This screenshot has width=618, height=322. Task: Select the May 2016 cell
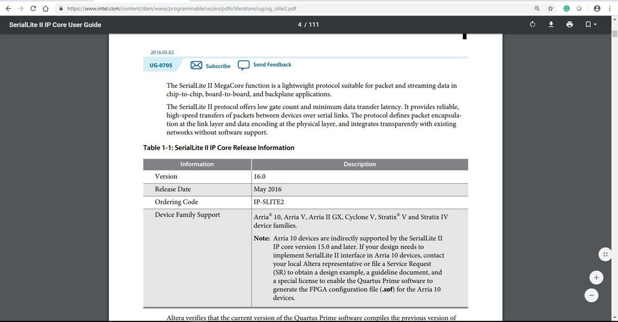267,189
